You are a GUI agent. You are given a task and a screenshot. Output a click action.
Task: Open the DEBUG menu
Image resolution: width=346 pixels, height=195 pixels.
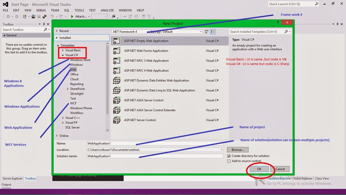coord(41,10)
